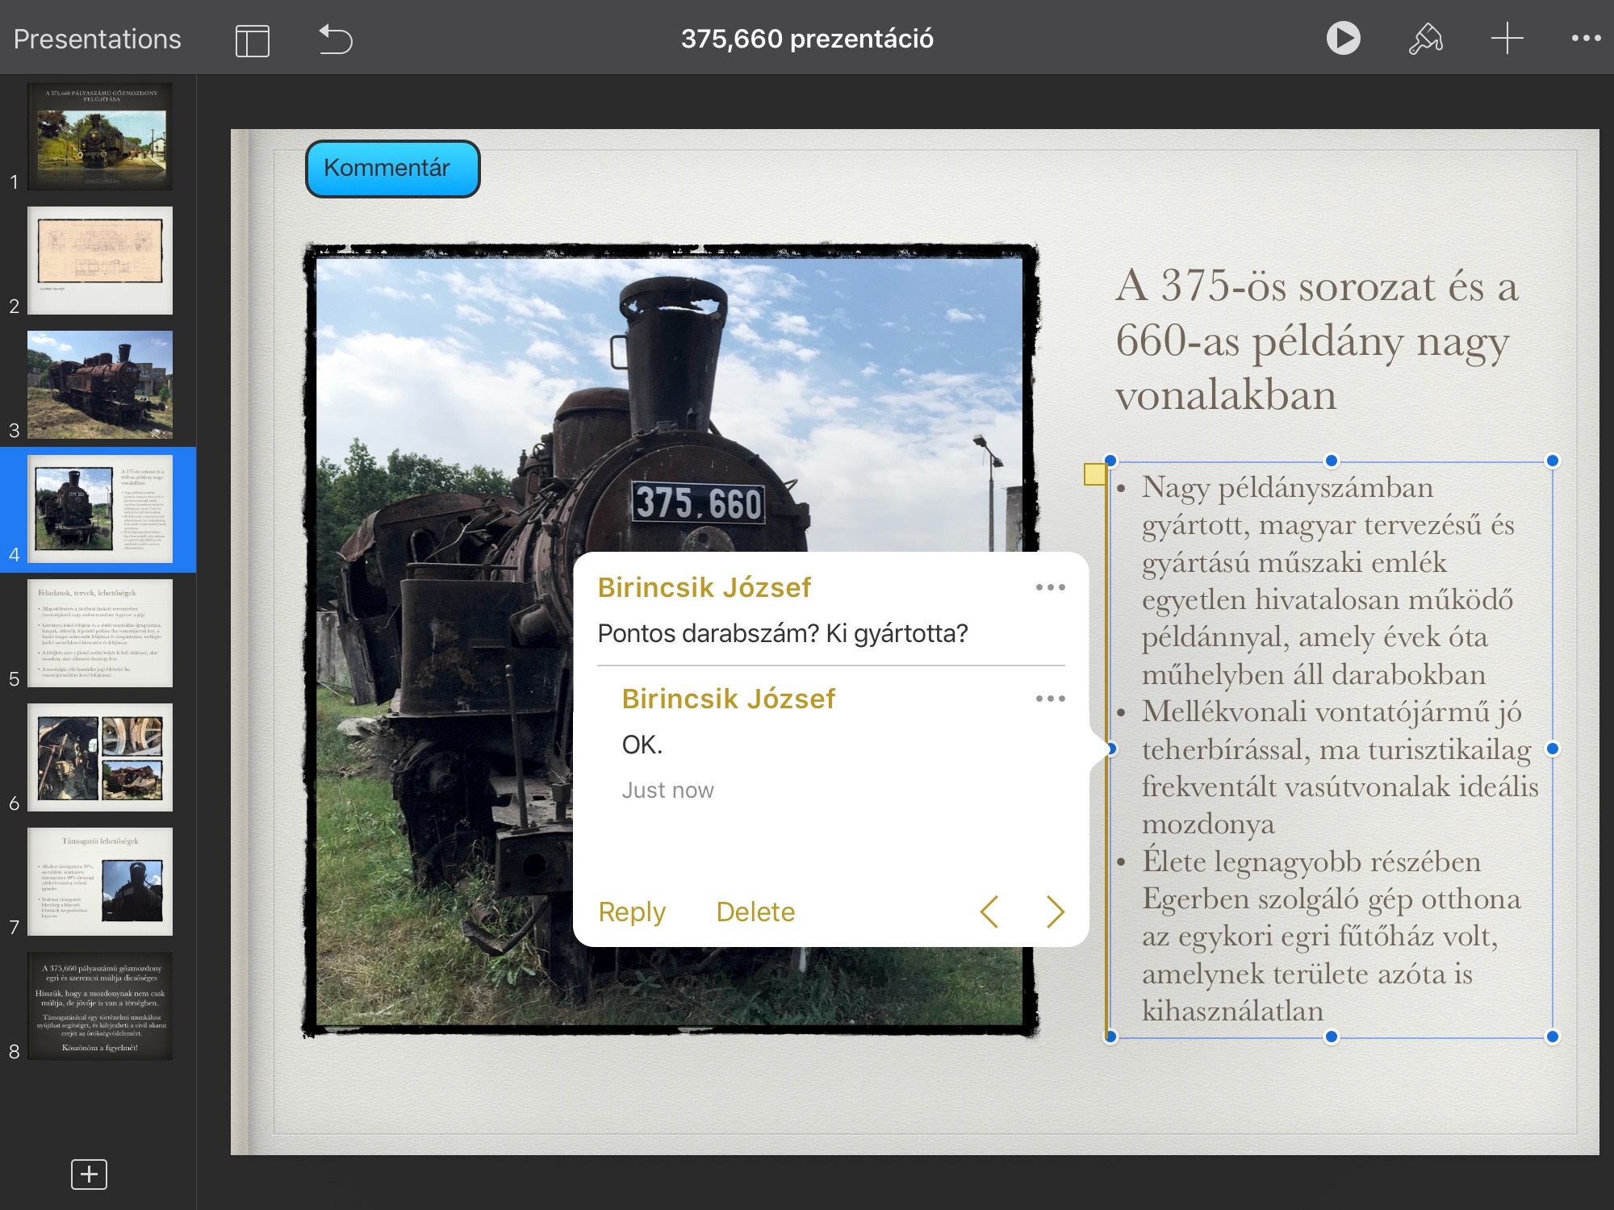
Task: Open the Insert plus menu
Action: pos(1507,38)
